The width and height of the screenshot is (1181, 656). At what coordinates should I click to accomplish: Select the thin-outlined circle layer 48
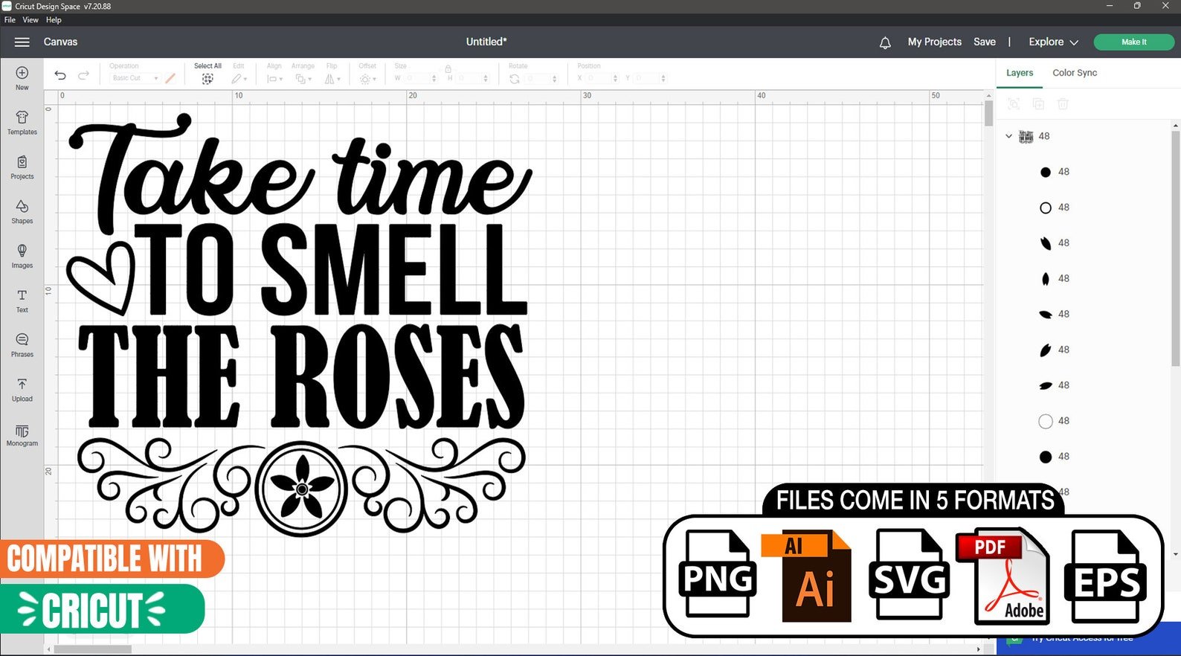coord(1046,422)
